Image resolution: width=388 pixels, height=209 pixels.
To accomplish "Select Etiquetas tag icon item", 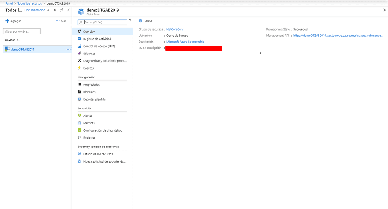I will [89, 54].
